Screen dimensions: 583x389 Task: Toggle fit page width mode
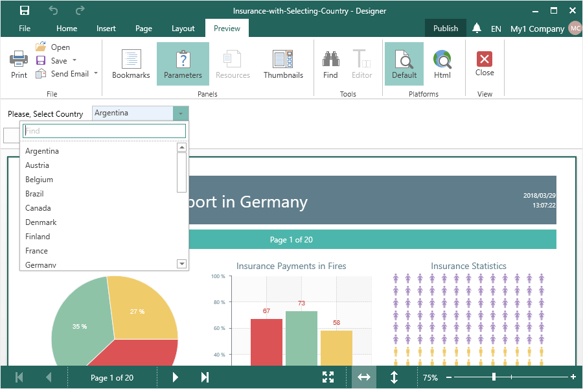click(x=364, y=377)
